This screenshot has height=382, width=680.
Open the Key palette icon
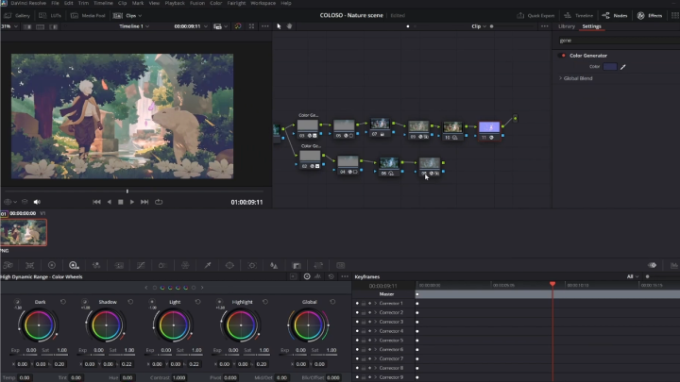(297, 265)
